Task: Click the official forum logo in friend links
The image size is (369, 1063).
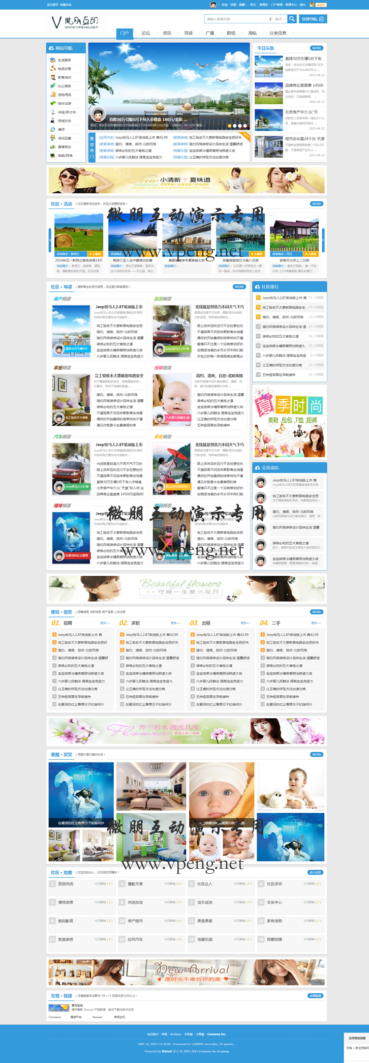Action: tap(59, 1008)
